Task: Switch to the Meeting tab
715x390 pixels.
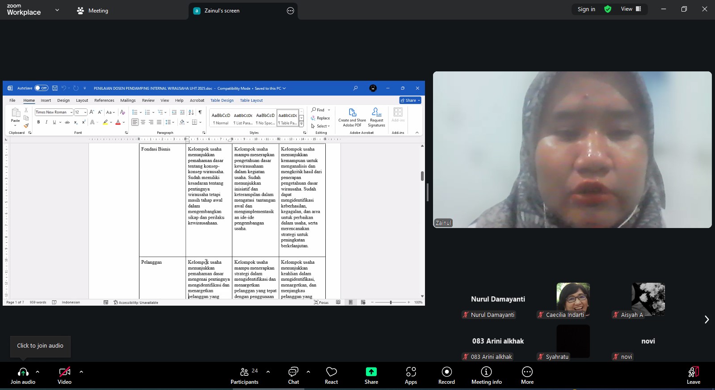Action: coord(93,11)
